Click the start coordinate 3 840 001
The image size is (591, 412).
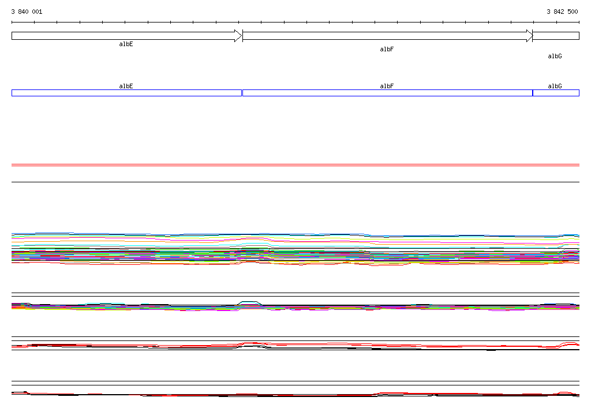pos(27,12)
